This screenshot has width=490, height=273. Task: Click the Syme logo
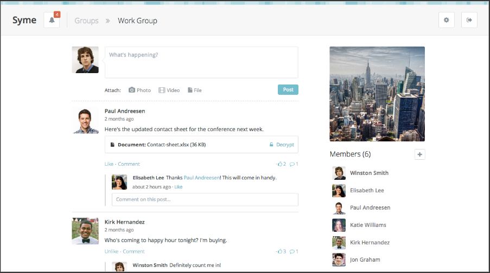point(24,21)
